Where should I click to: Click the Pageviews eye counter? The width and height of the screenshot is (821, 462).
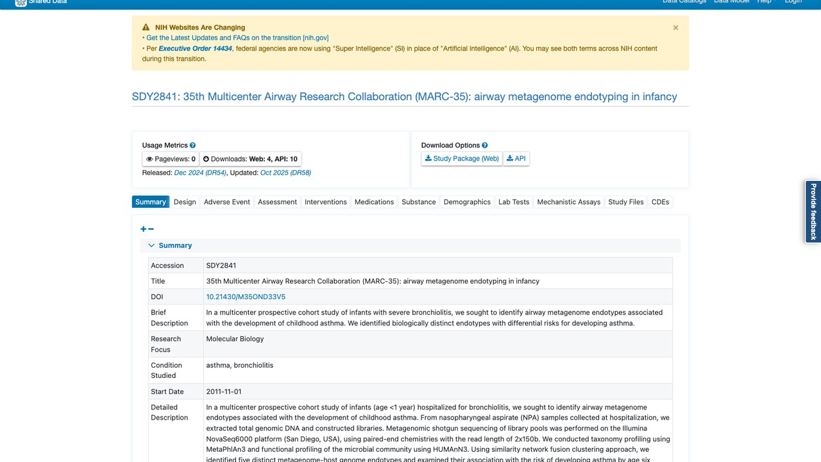[x=171, y=159]
